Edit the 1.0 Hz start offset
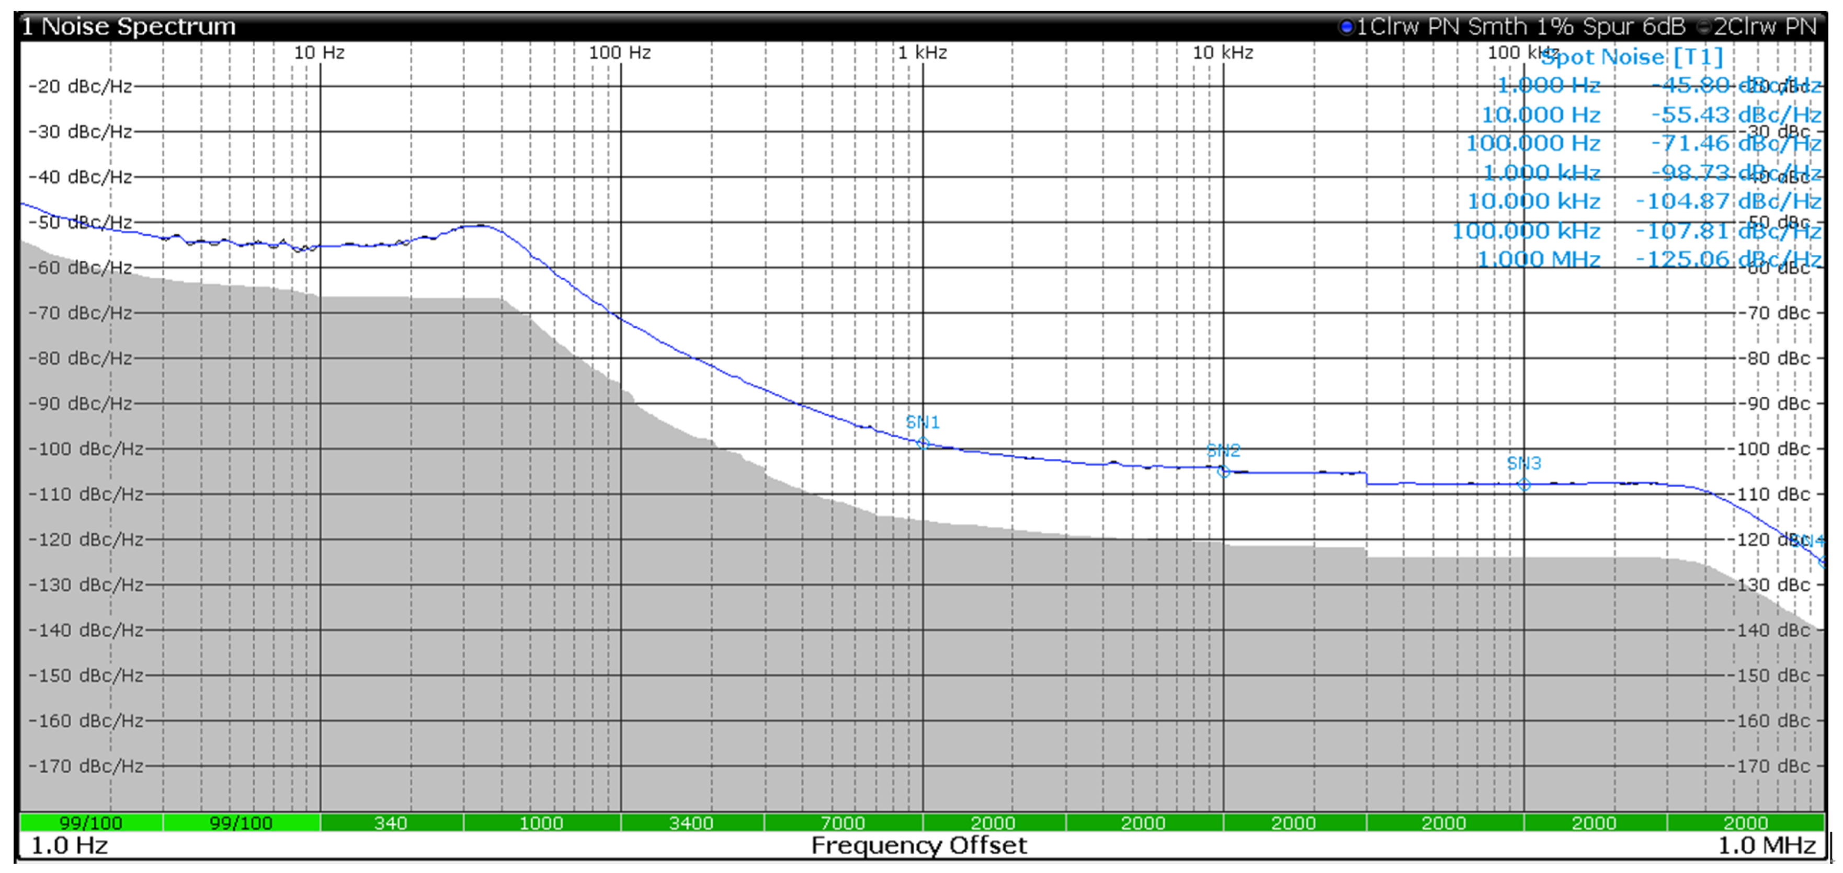Screen dimensions: 1843x873 (70, 846)
